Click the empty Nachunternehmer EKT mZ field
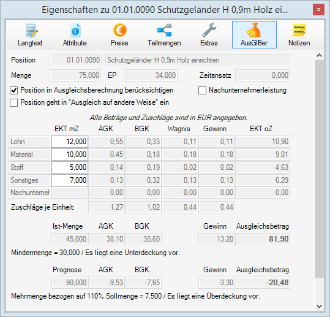The image size is (330, 317). [x=70, y=193]
